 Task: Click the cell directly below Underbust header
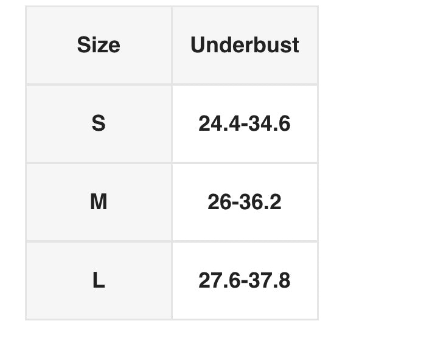click(x=245, y=123)
